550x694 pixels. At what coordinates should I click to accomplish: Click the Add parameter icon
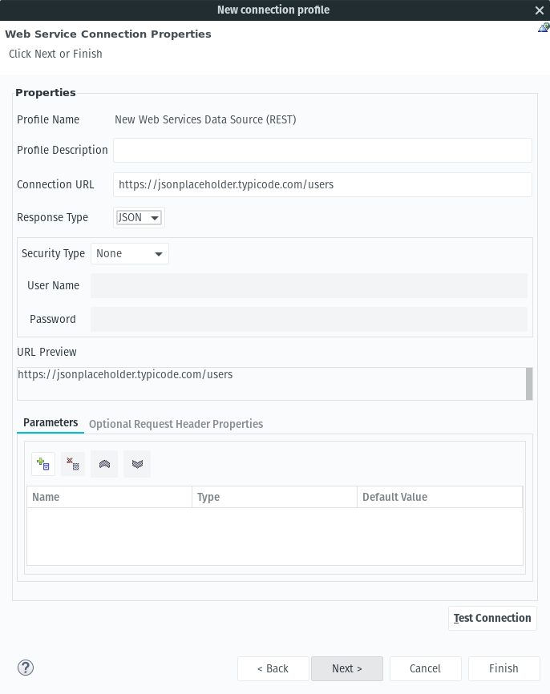43,464
